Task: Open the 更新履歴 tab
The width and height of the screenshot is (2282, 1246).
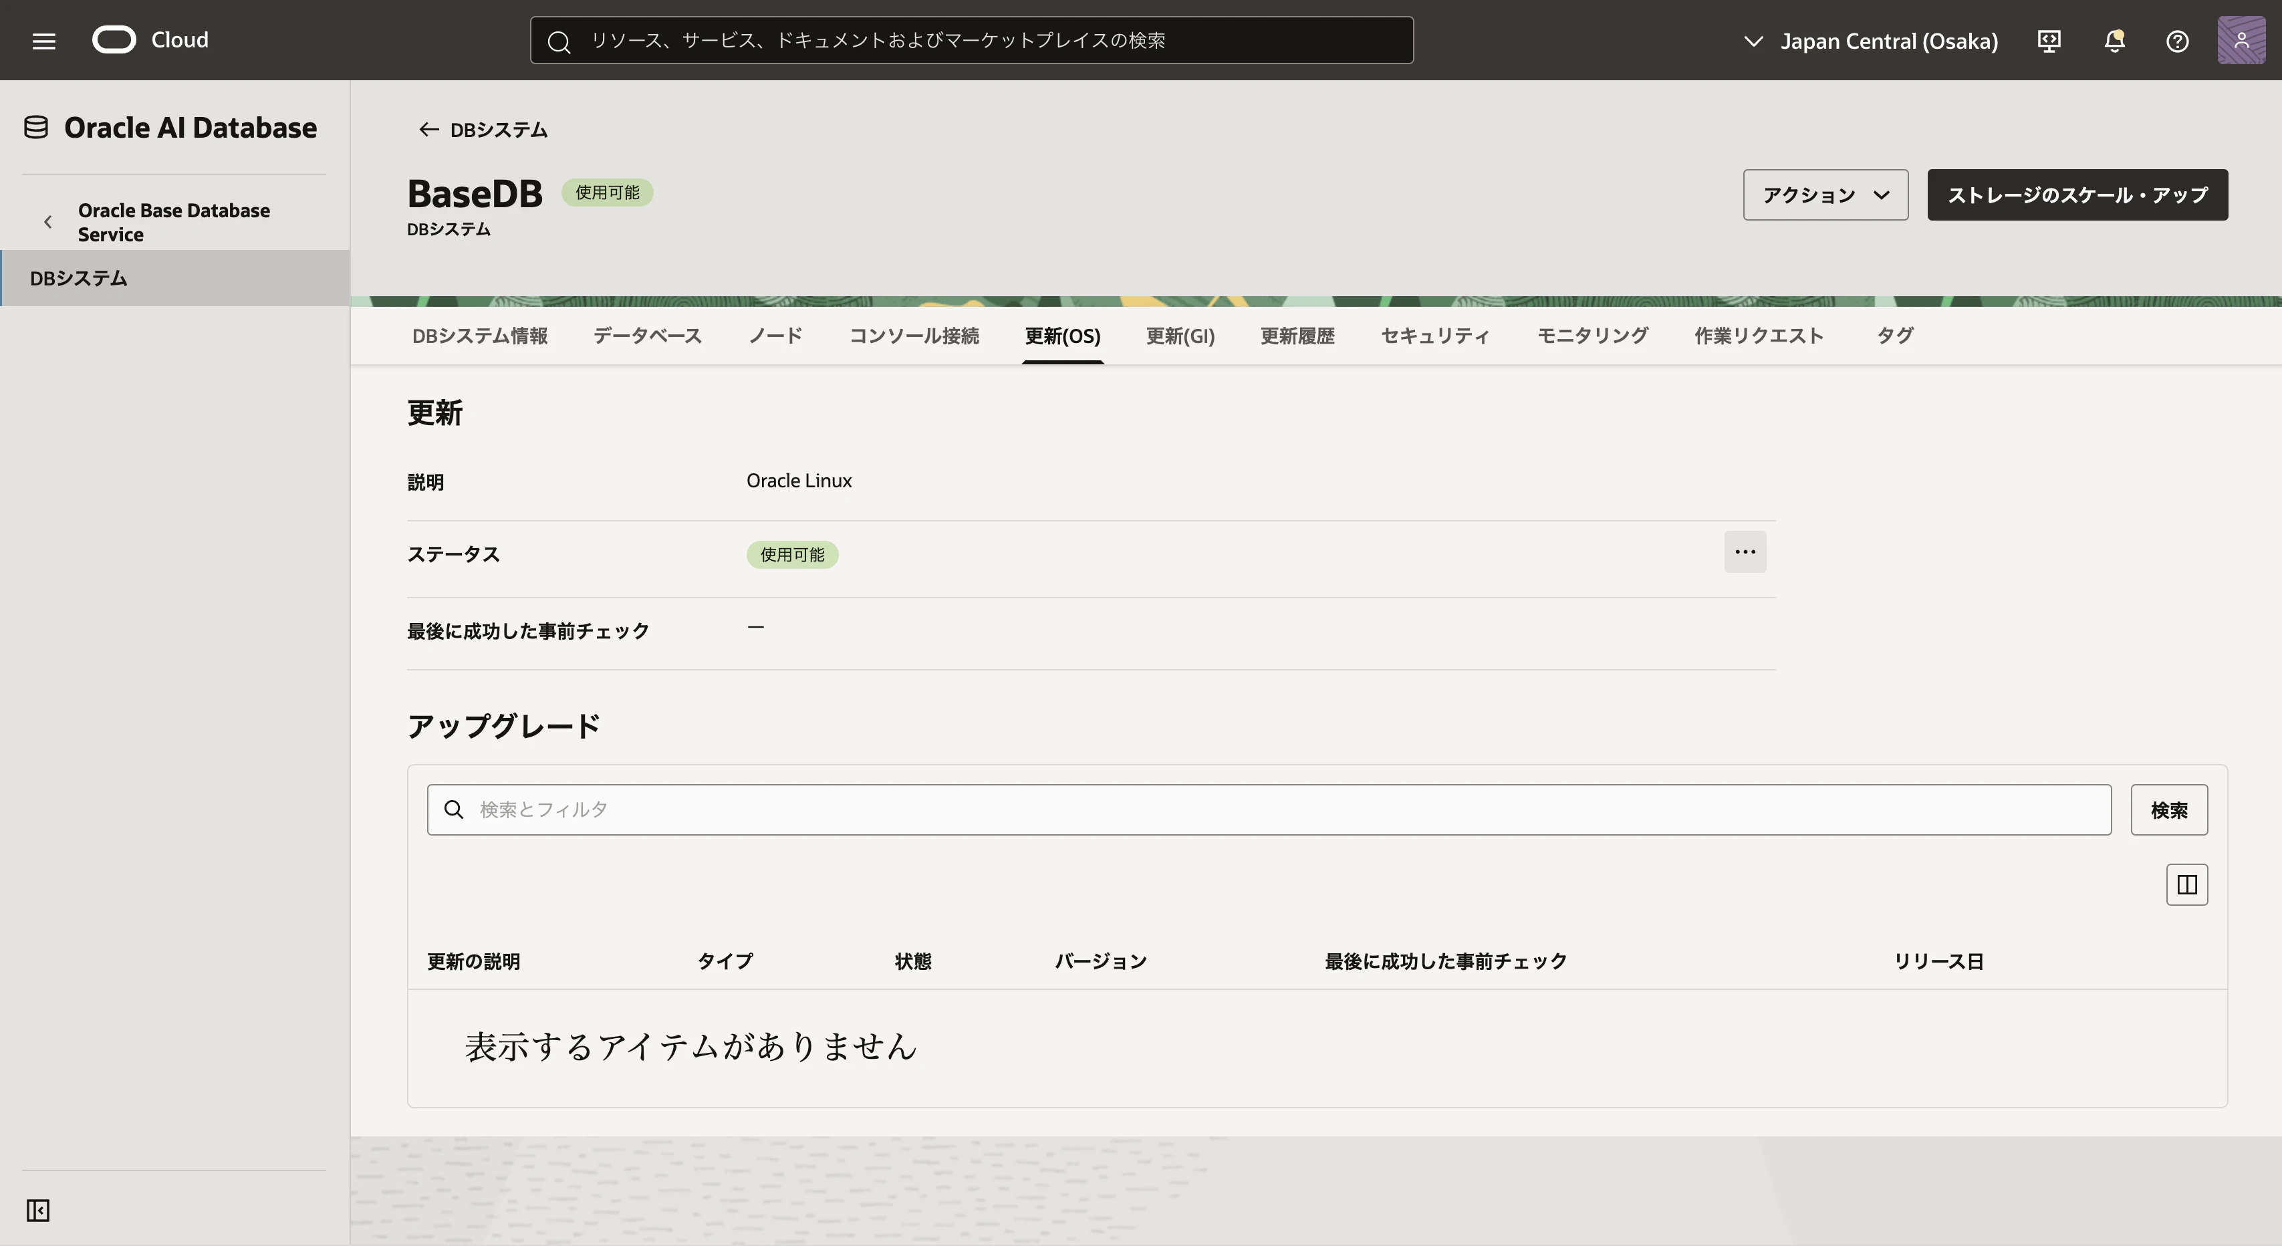Action: [1298, 336]
